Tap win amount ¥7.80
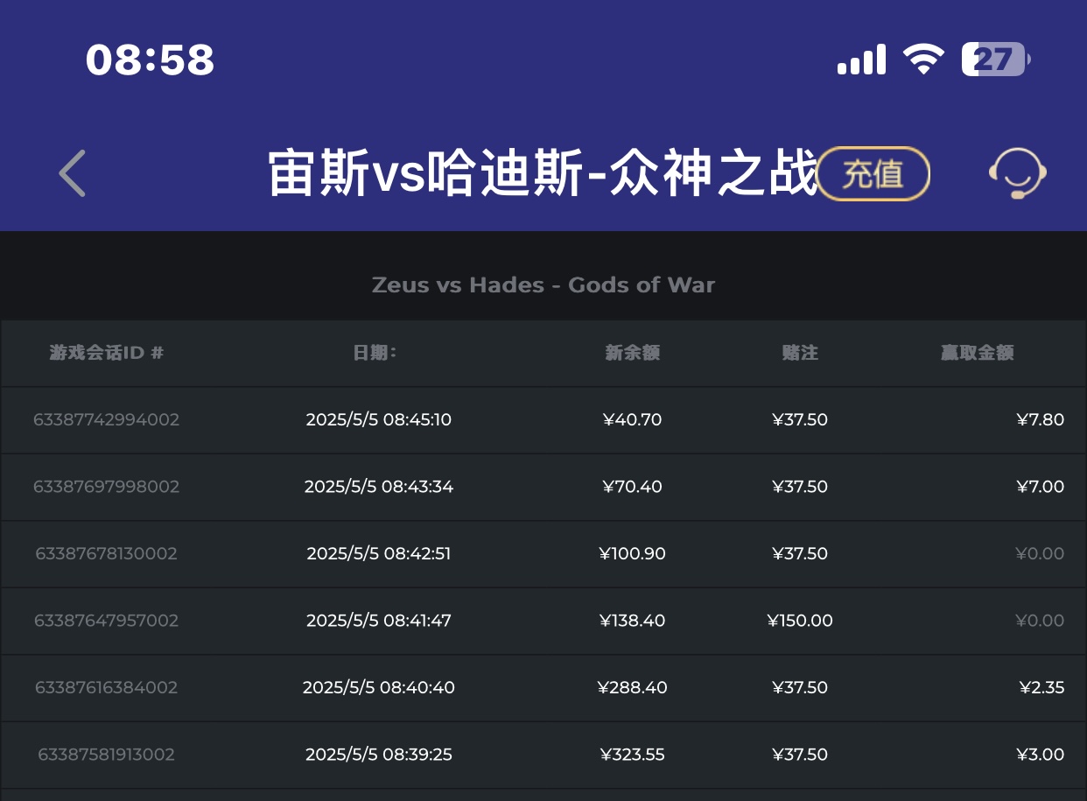 tap(1040, 419)
